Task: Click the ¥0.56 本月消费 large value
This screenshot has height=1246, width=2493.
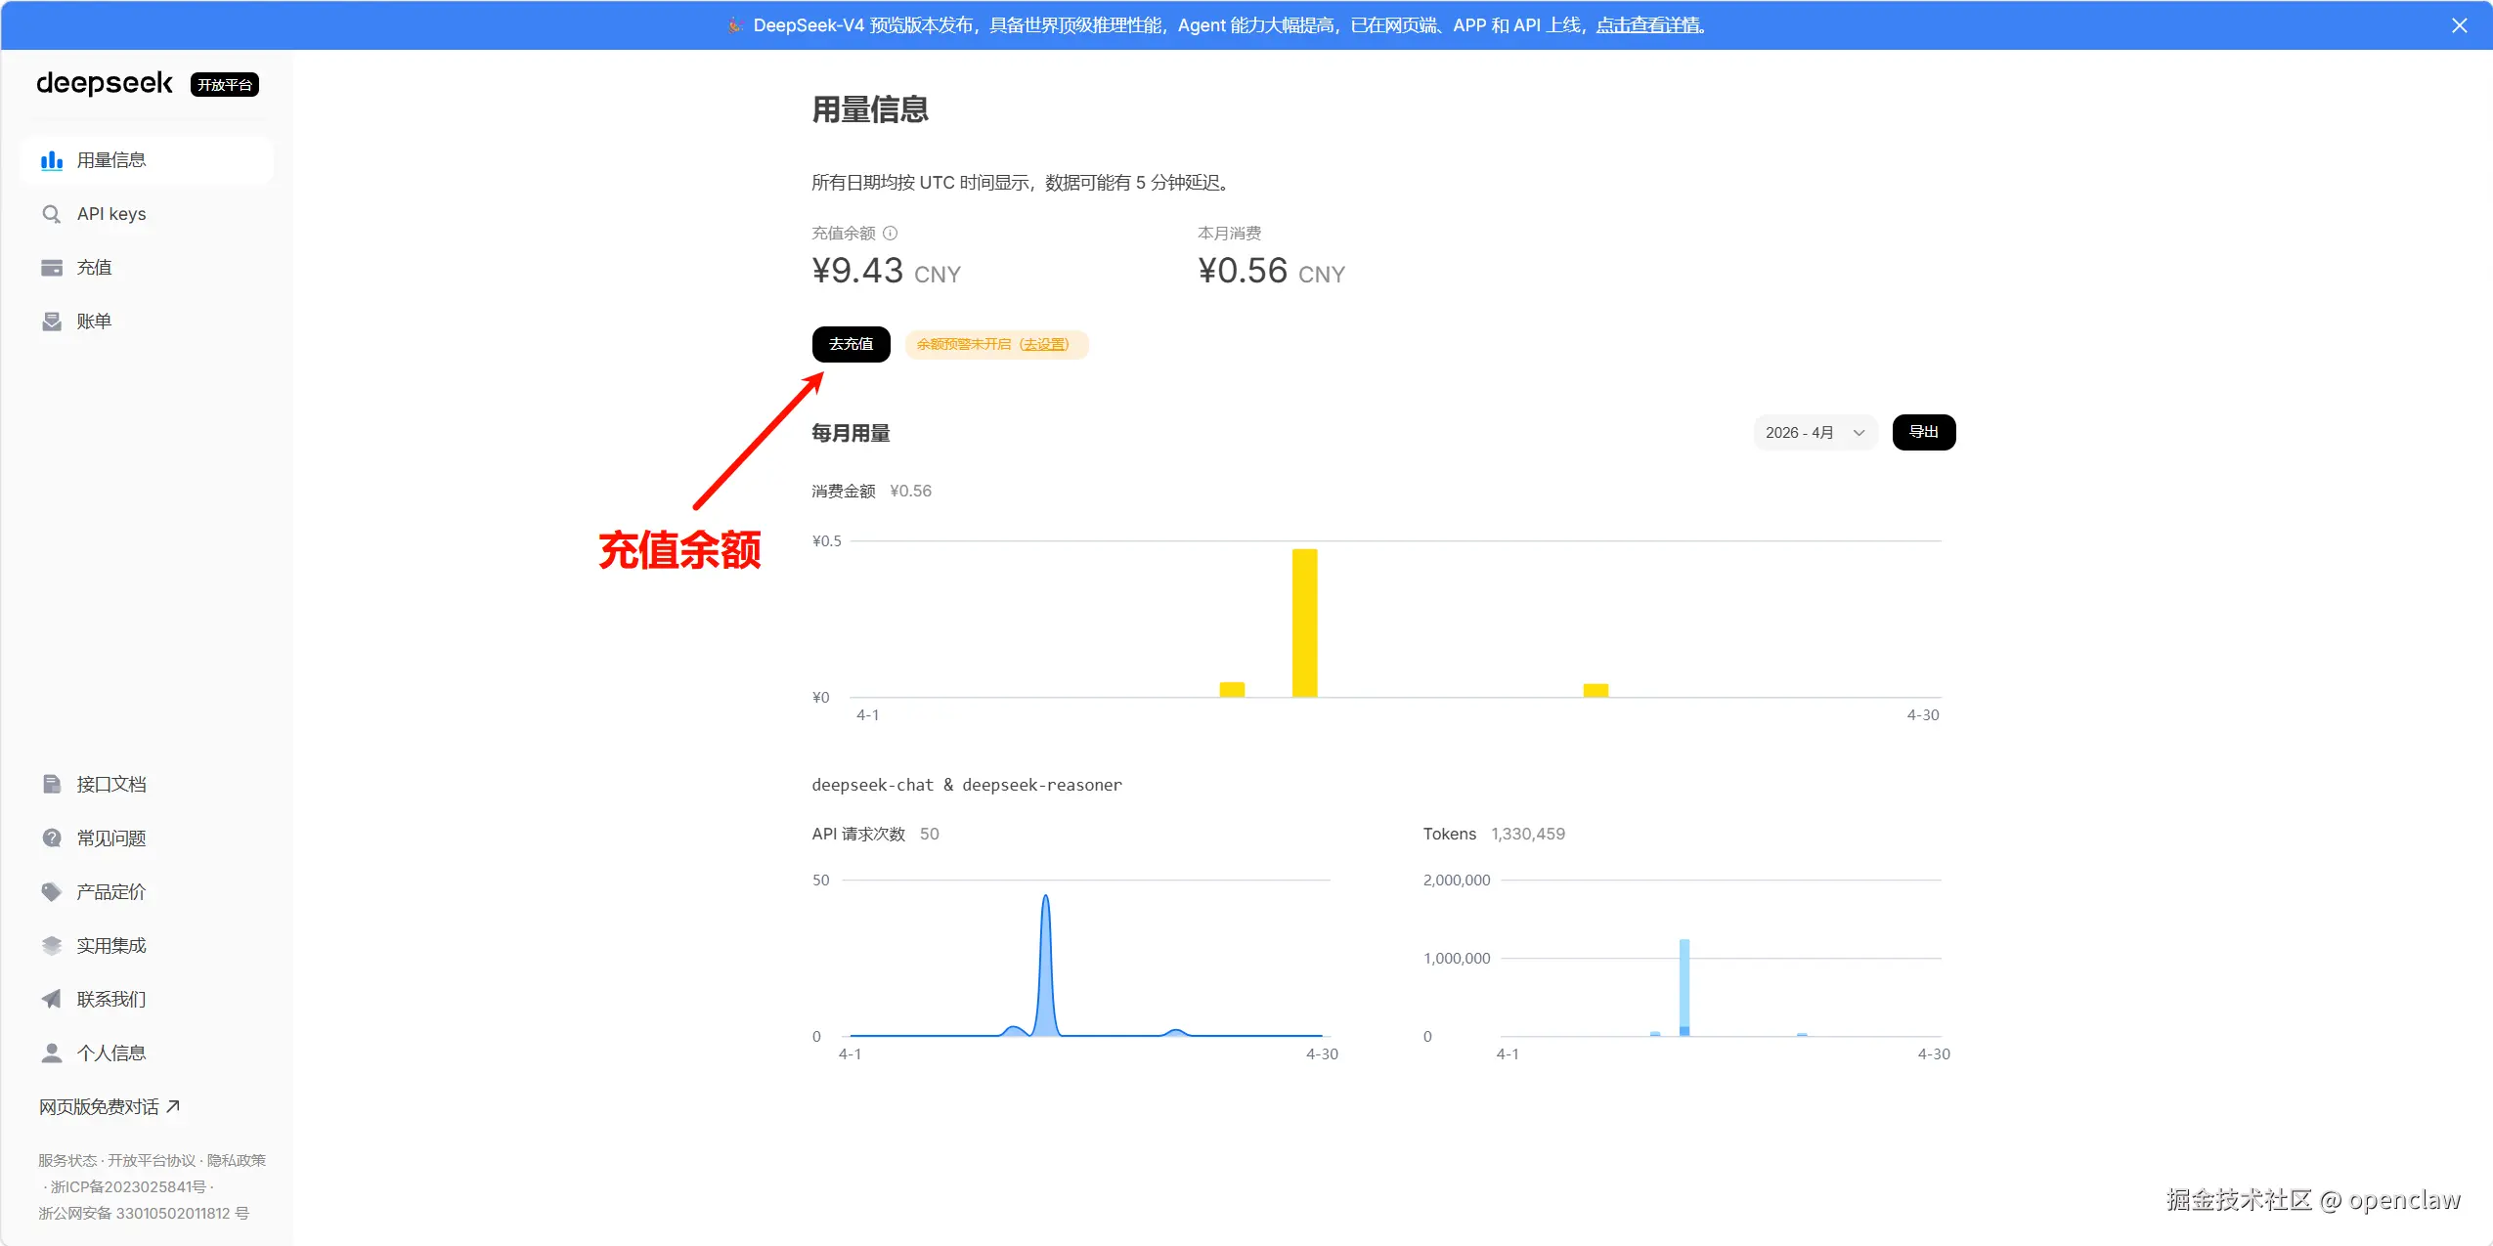Action: [1243, 271]
